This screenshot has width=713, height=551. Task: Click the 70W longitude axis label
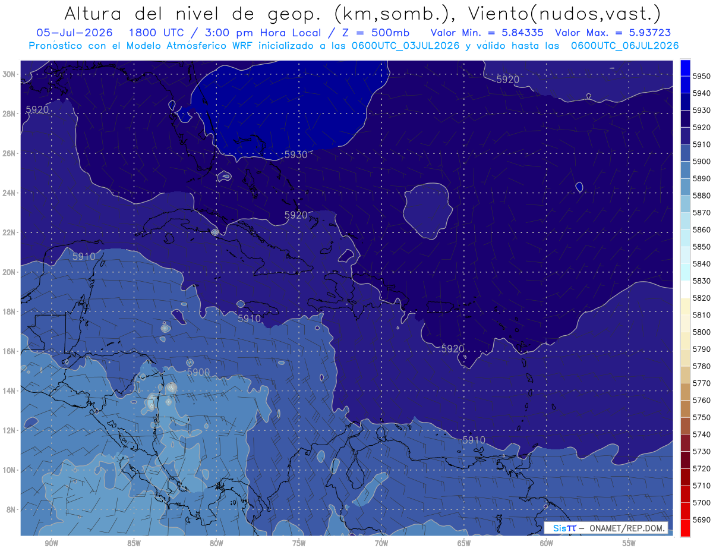coord(381,543)
